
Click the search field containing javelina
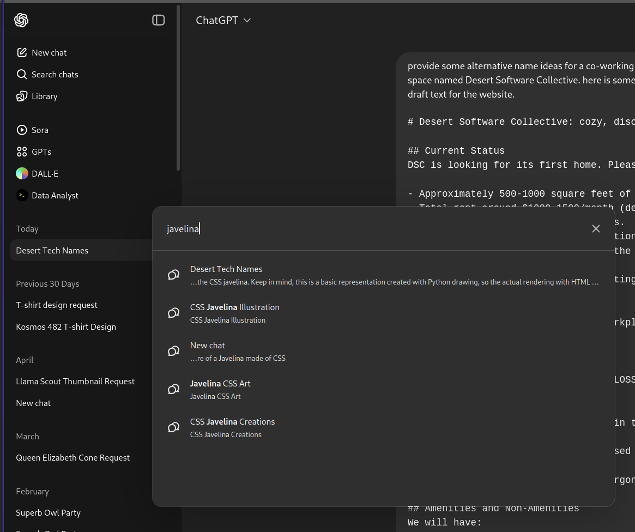tap(327, 229)
